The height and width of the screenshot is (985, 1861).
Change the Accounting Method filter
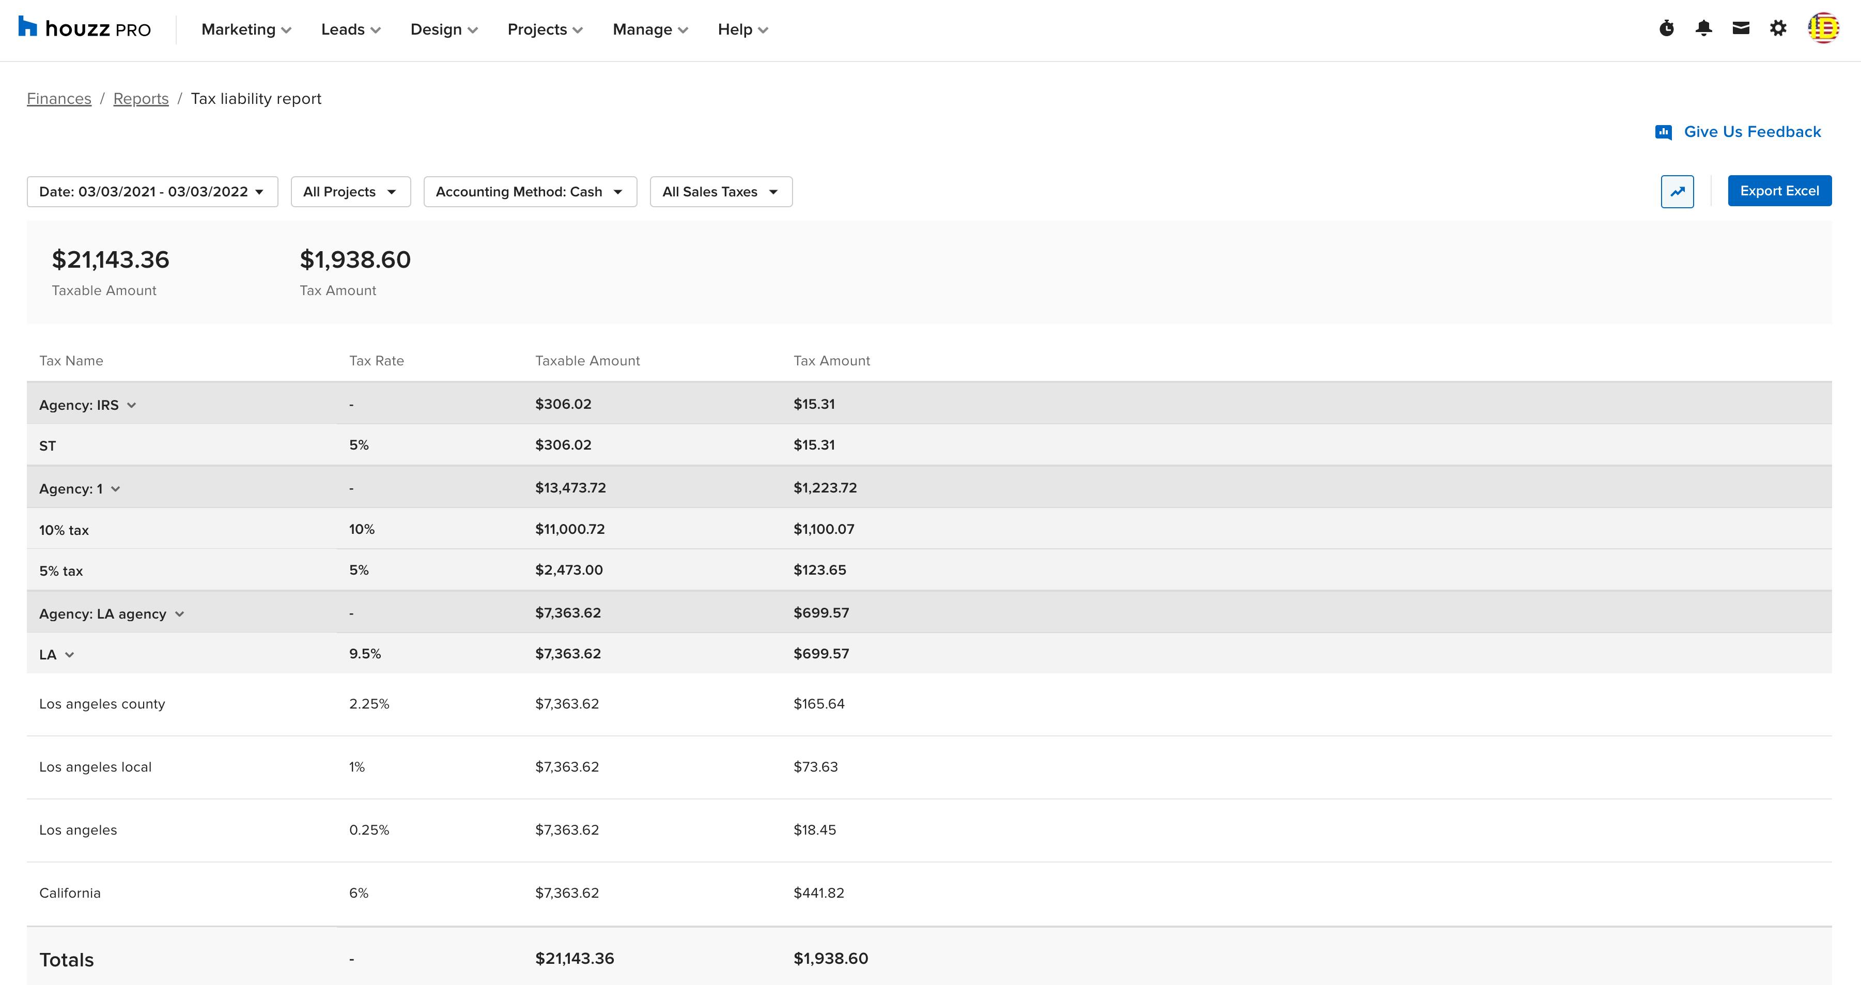530,192
